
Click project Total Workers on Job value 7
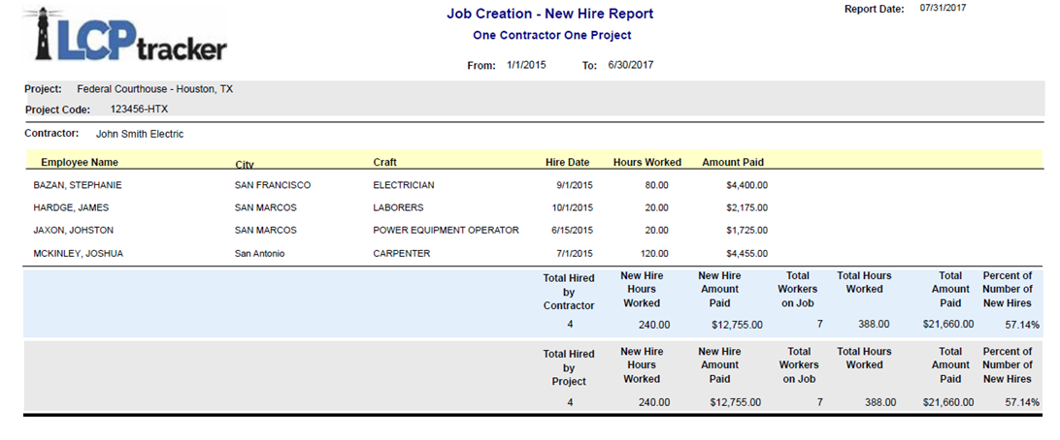819,402
